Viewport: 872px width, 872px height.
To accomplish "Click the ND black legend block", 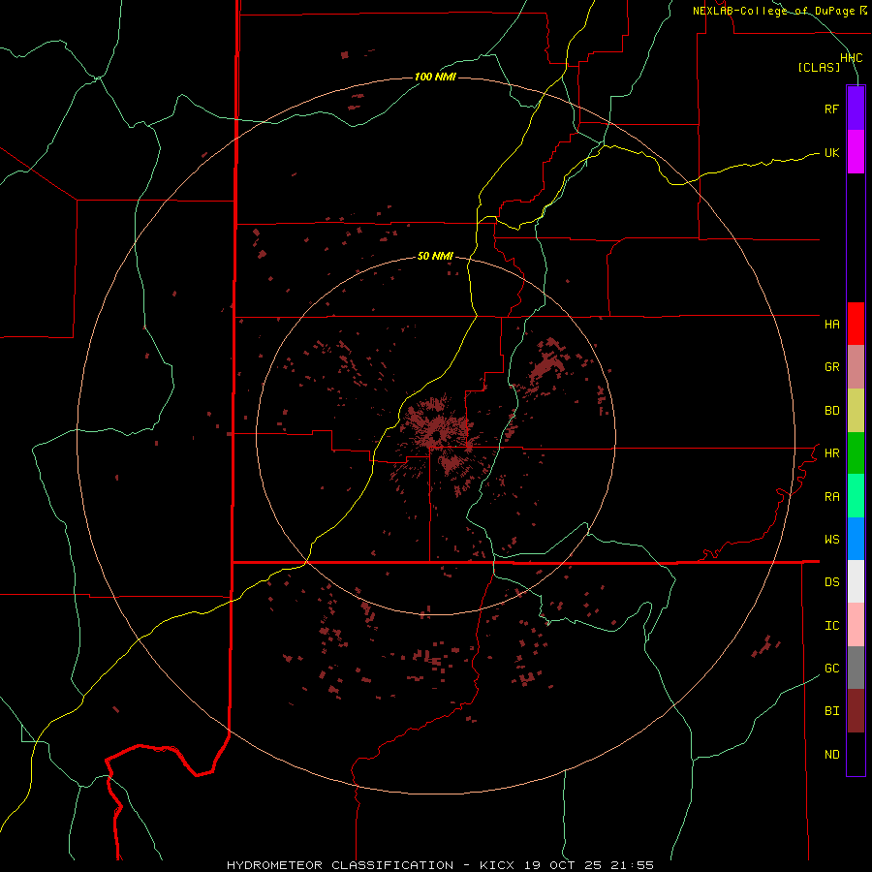I will 856,754.
